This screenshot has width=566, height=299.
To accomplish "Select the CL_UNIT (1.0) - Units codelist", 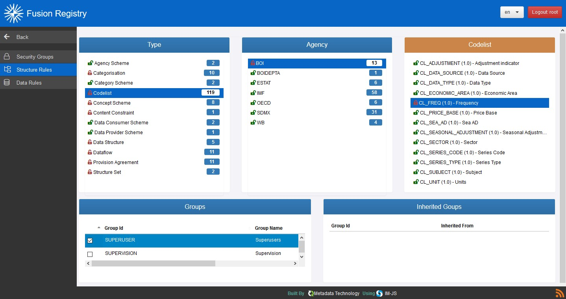I will pos(443,182).
